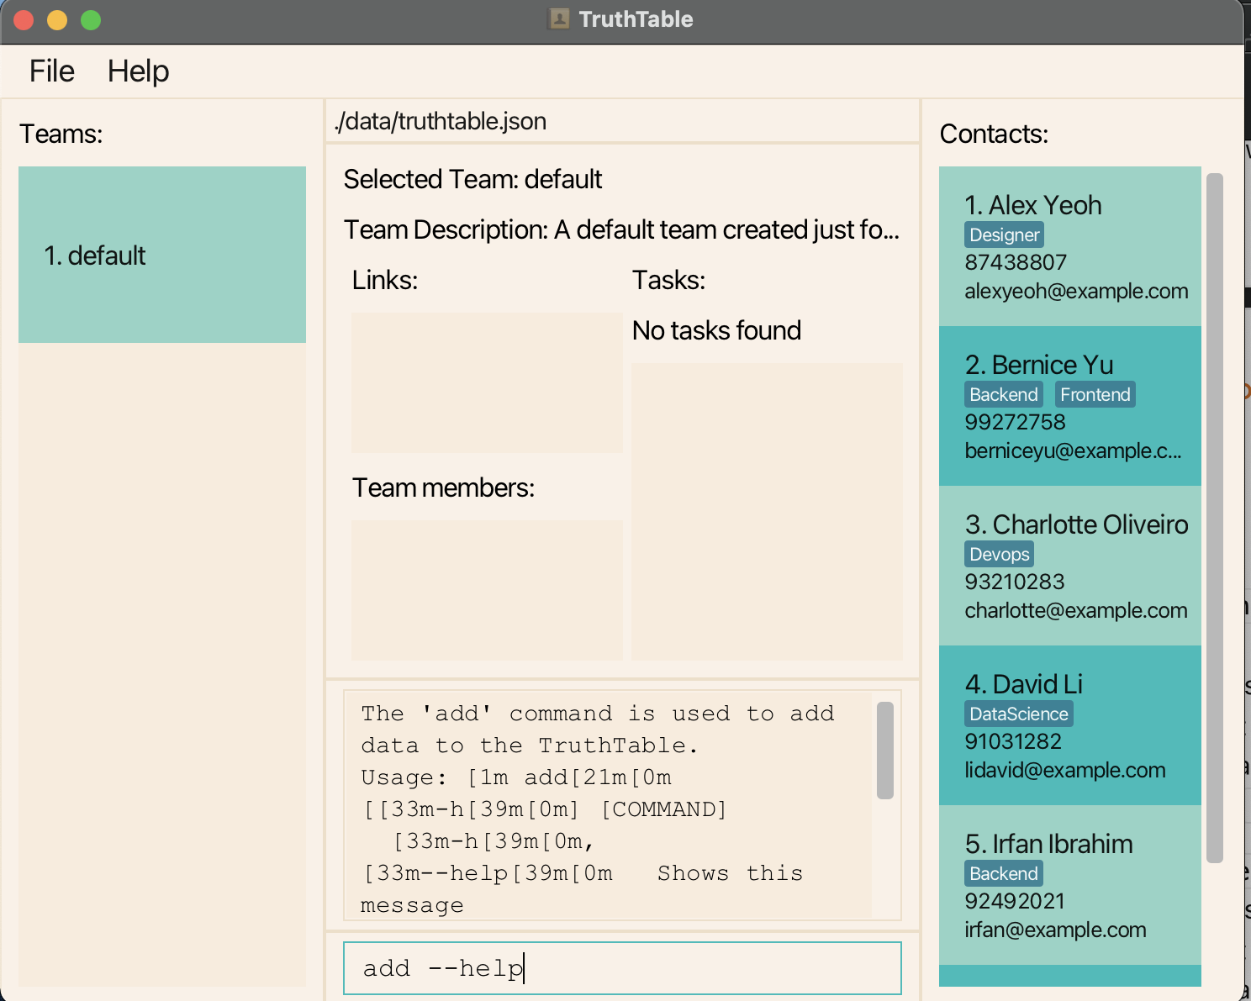Click the 'Tasks:' section label
Screen dimensions: 1251x1001
click(x=668, y=281)
